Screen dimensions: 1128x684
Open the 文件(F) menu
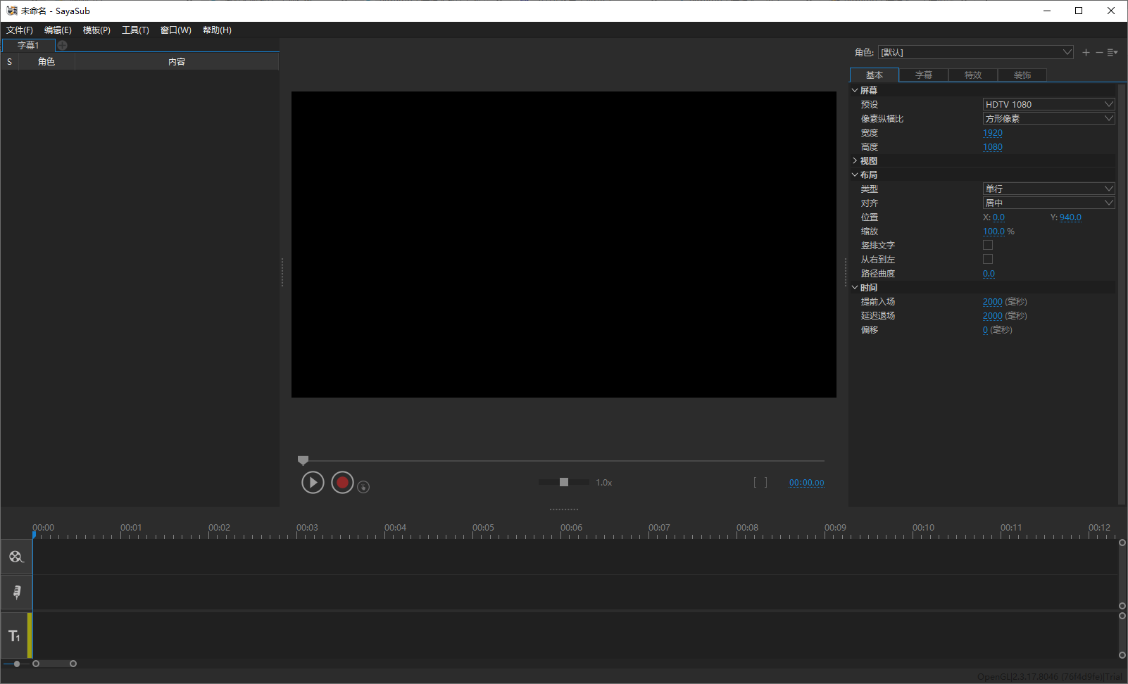pos(20,30)
